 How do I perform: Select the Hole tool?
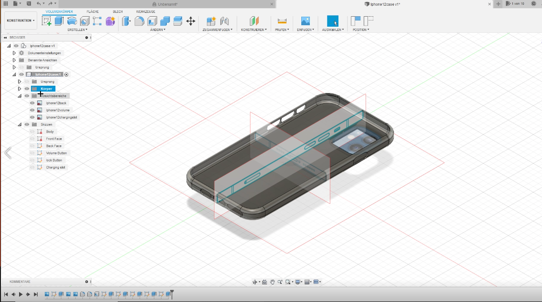click(85, 21)
